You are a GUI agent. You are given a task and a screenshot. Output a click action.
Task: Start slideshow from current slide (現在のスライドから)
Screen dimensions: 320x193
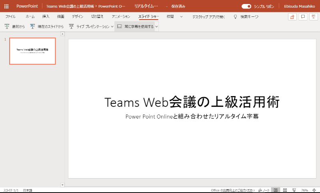click(47, 26)
